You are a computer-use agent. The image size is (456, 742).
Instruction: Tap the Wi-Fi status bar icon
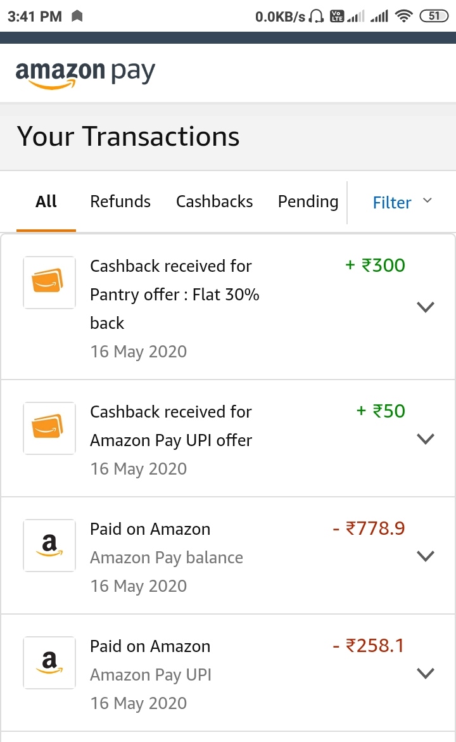point(403,16)
